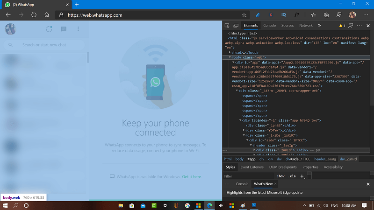Screen dimensions: 374x210
Task: Click the browser forward arrow
Action: tap(21, 15)
